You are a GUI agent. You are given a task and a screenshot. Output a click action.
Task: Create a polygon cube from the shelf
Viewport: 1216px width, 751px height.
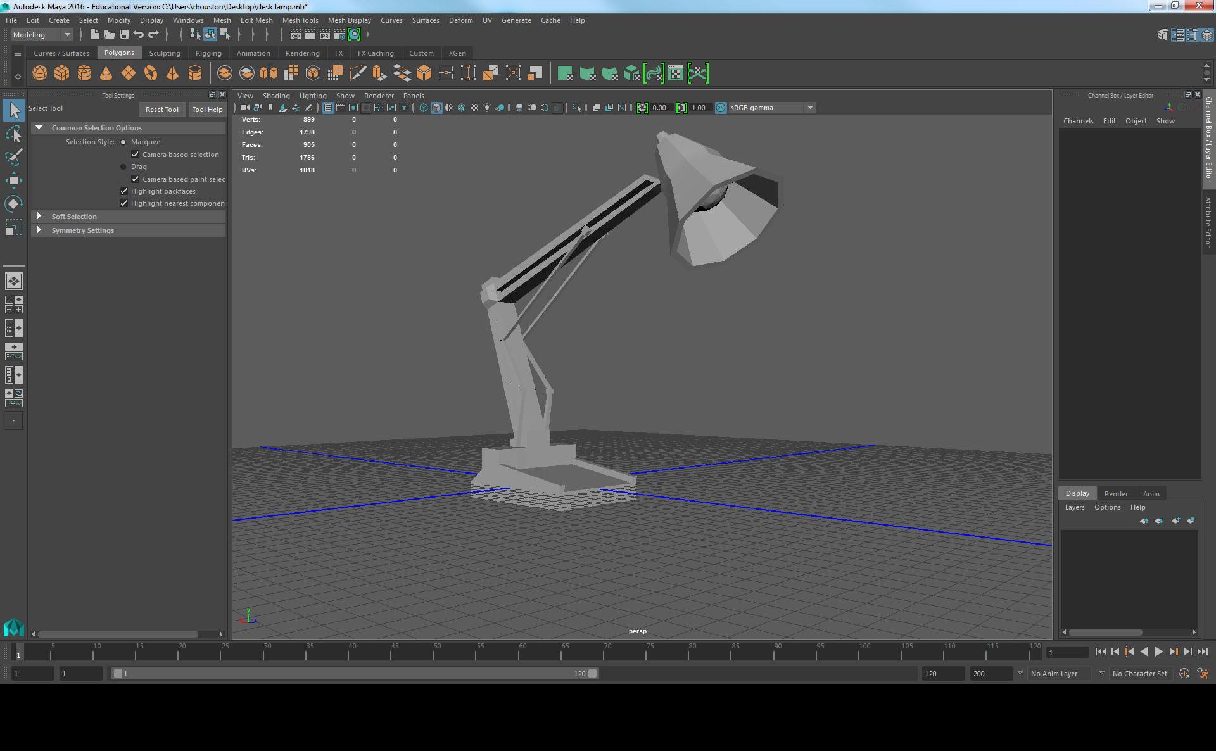62,73
